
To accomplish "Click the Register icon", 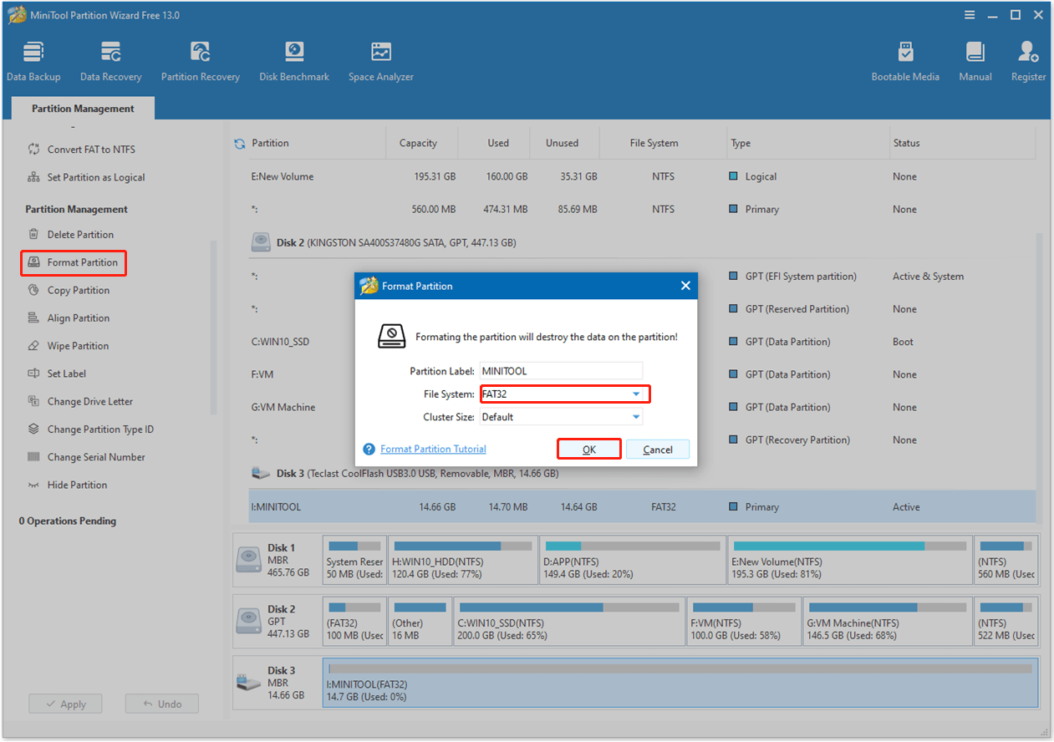I will [1027, 58].
